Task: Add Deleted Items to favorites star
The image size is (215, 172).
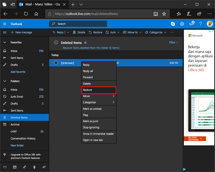Action: point(85,43)
